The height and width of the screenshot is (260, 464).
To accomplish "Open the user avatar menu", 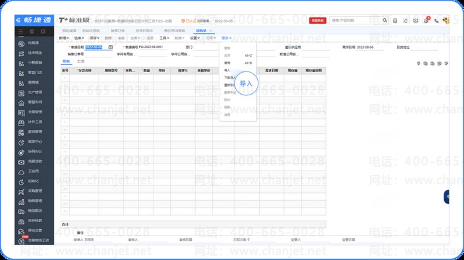I will (x=446, y=21).
